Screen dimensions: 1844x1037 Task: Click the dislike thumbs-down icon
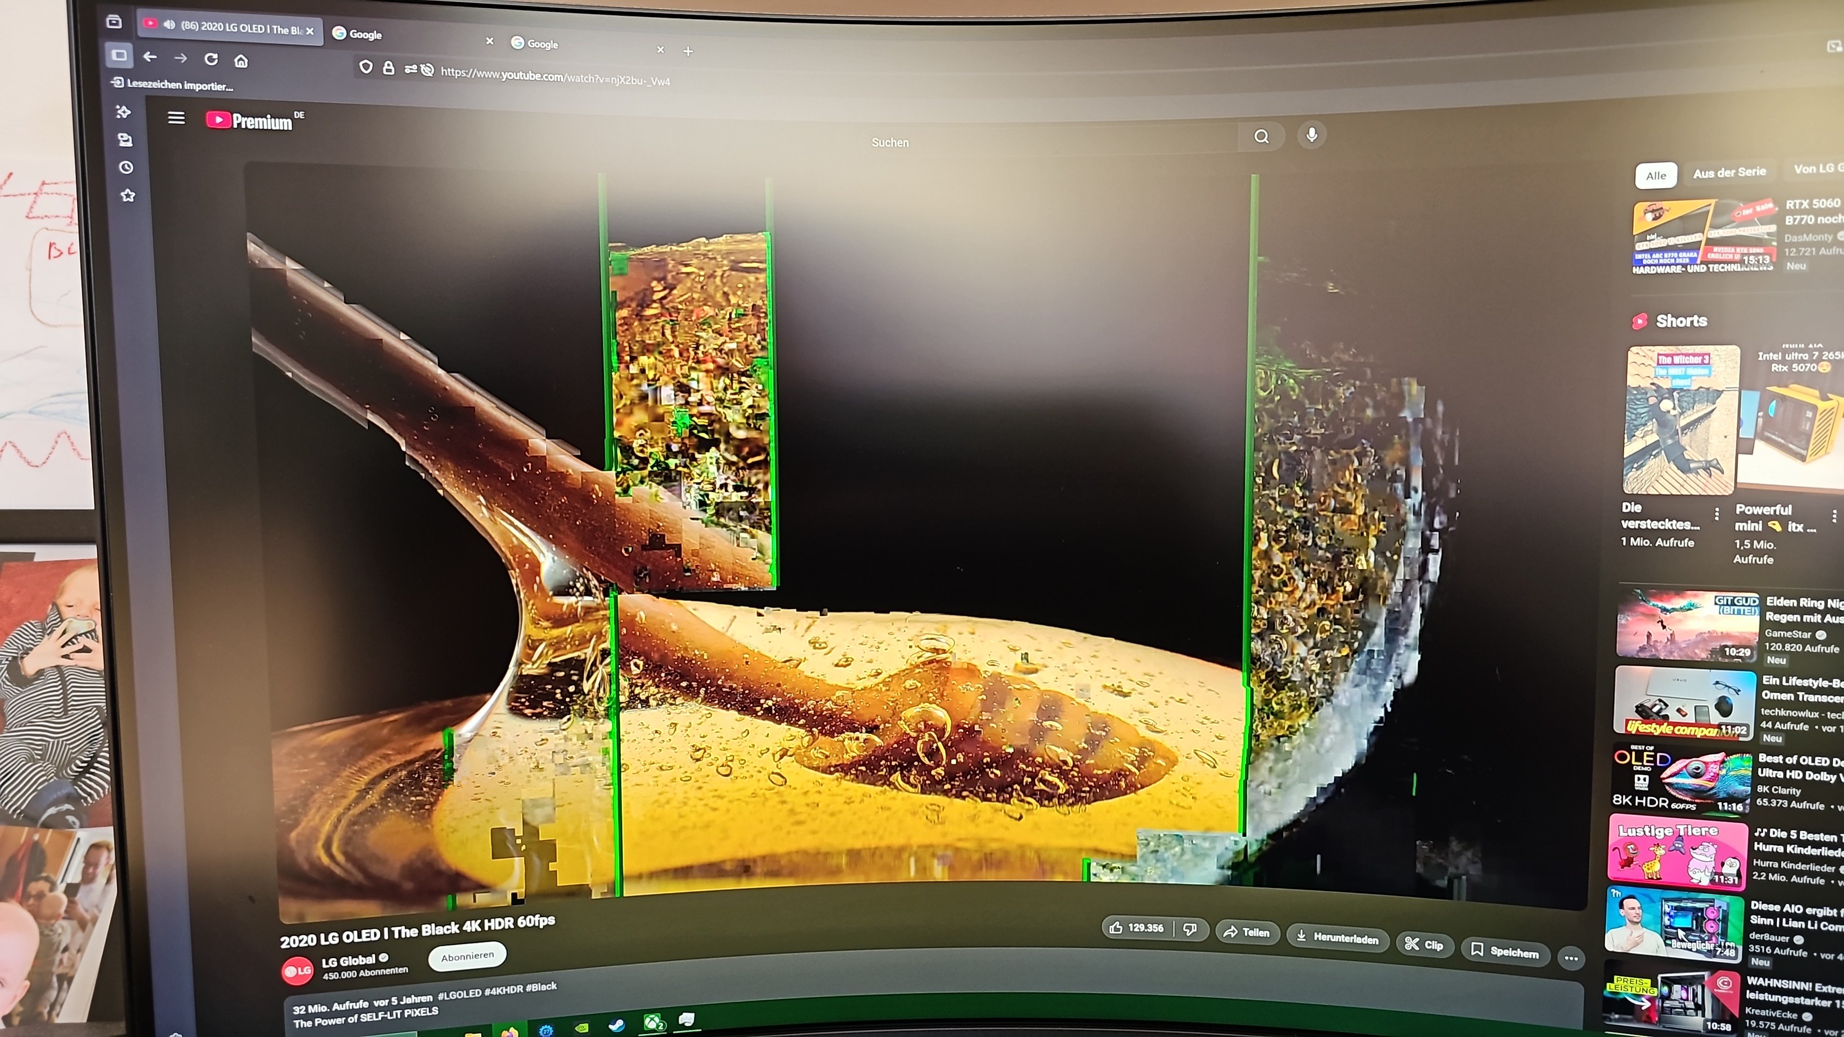coord(1190,929)
